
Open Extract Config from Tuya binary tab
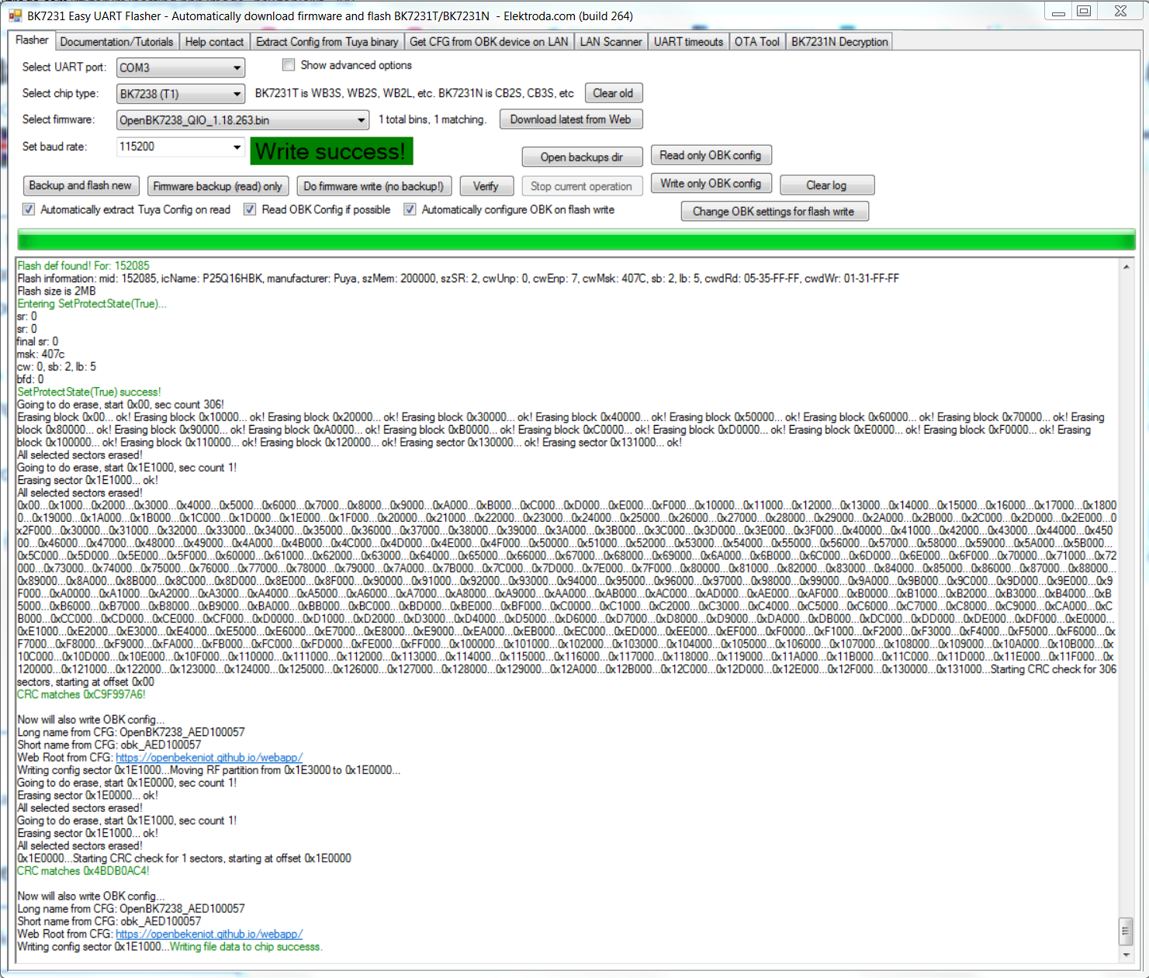pos(327,42)
